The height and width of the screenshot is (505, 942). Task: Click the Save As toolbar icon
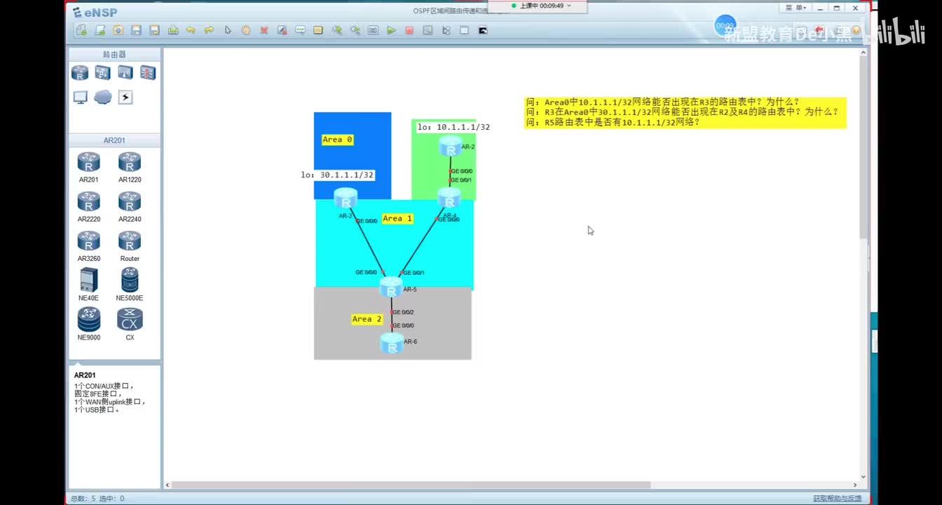click(x=154, y=30)
